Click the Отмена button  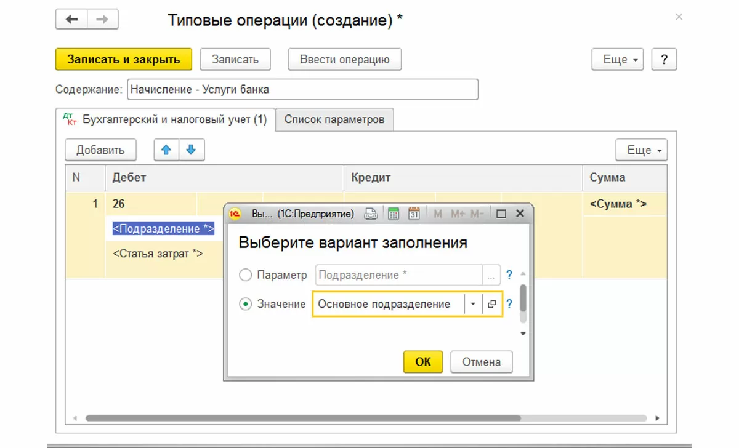point(482,362)
